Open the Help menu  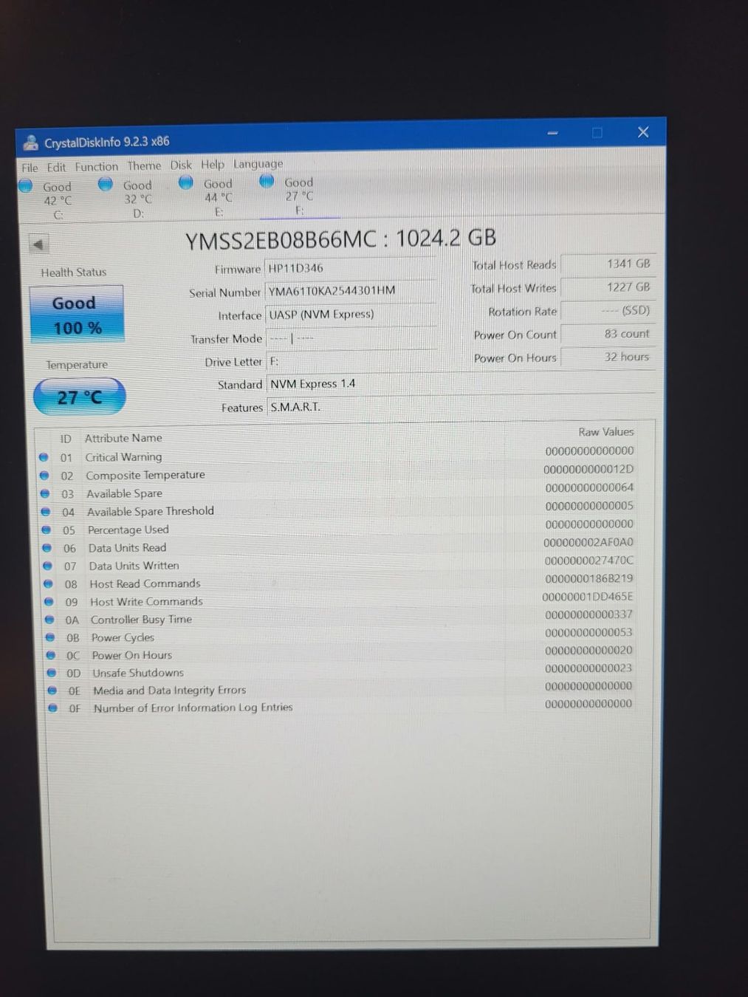click(213, 165)
